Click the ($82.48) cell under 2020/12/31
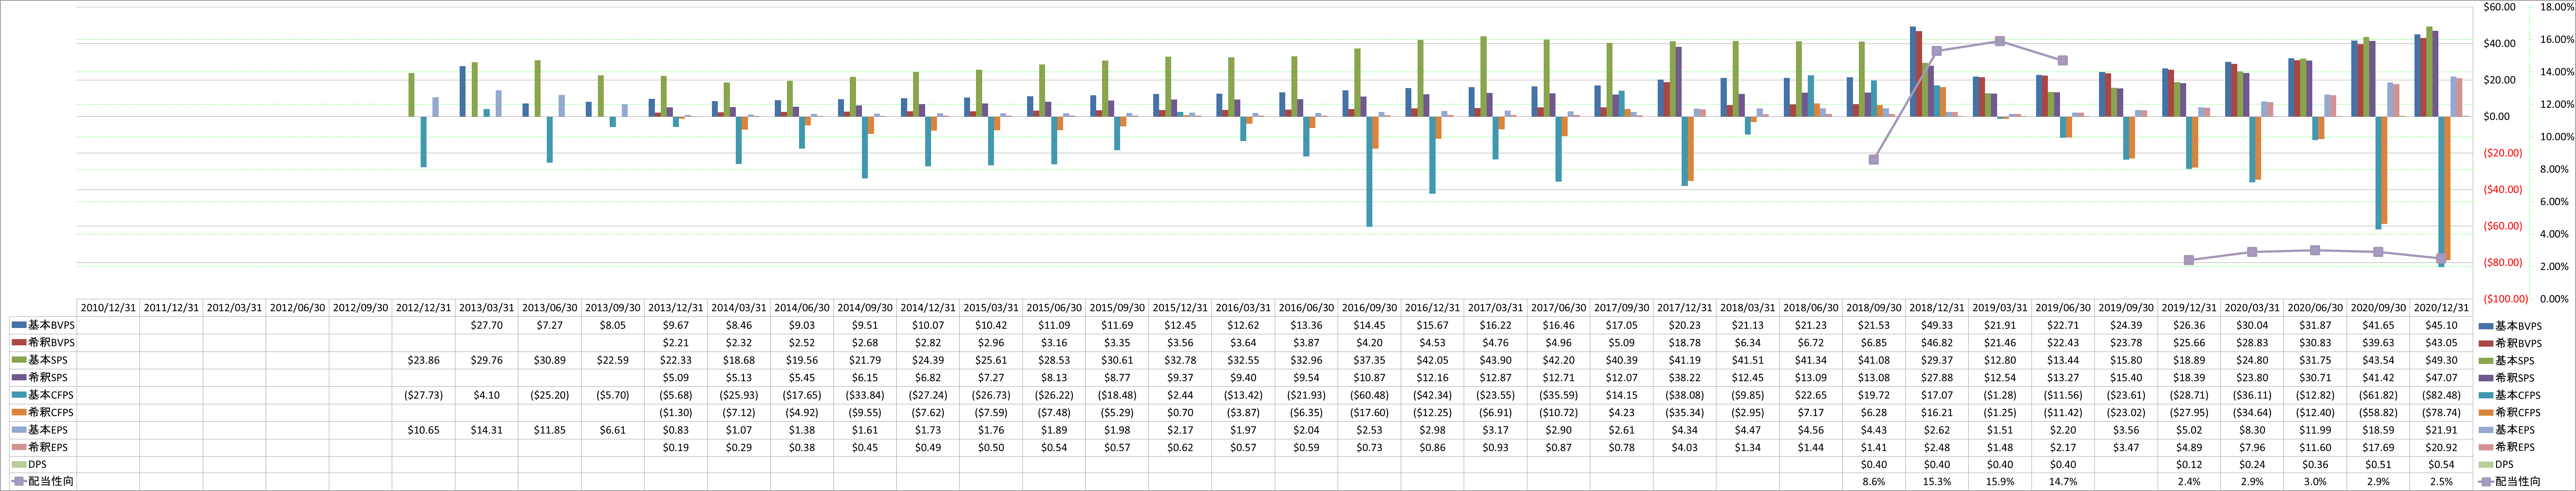The height and width of the screenshot is (491, 2576). [x=2441, y=395]
